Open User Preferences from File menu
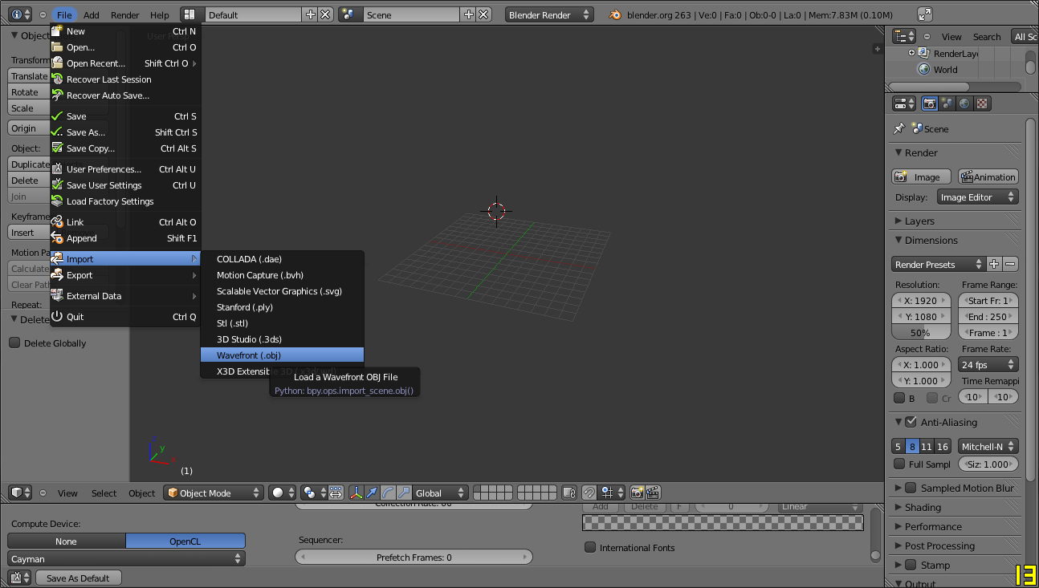 click(125, 169)
